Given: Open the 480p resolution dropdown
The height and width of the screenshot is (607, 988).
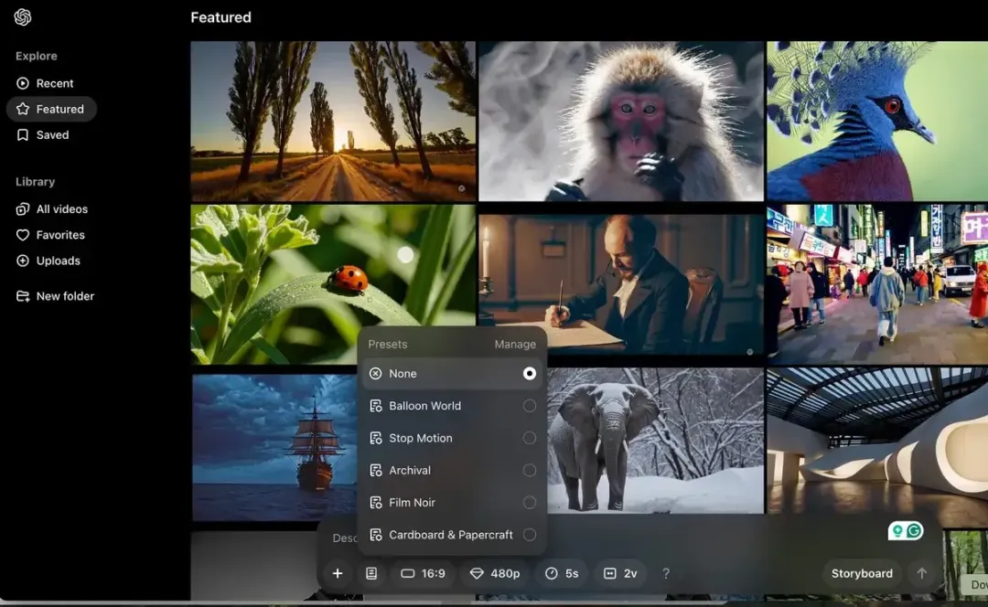Looking at the screenshot, I should click(x=495, y=573).
